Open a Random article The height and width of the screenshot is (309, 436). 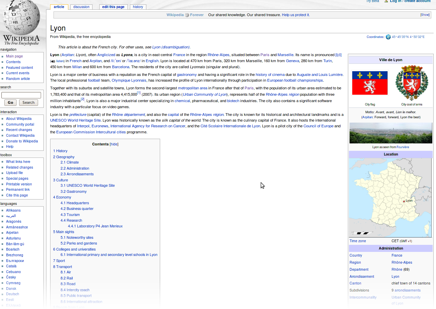point(18,79)
